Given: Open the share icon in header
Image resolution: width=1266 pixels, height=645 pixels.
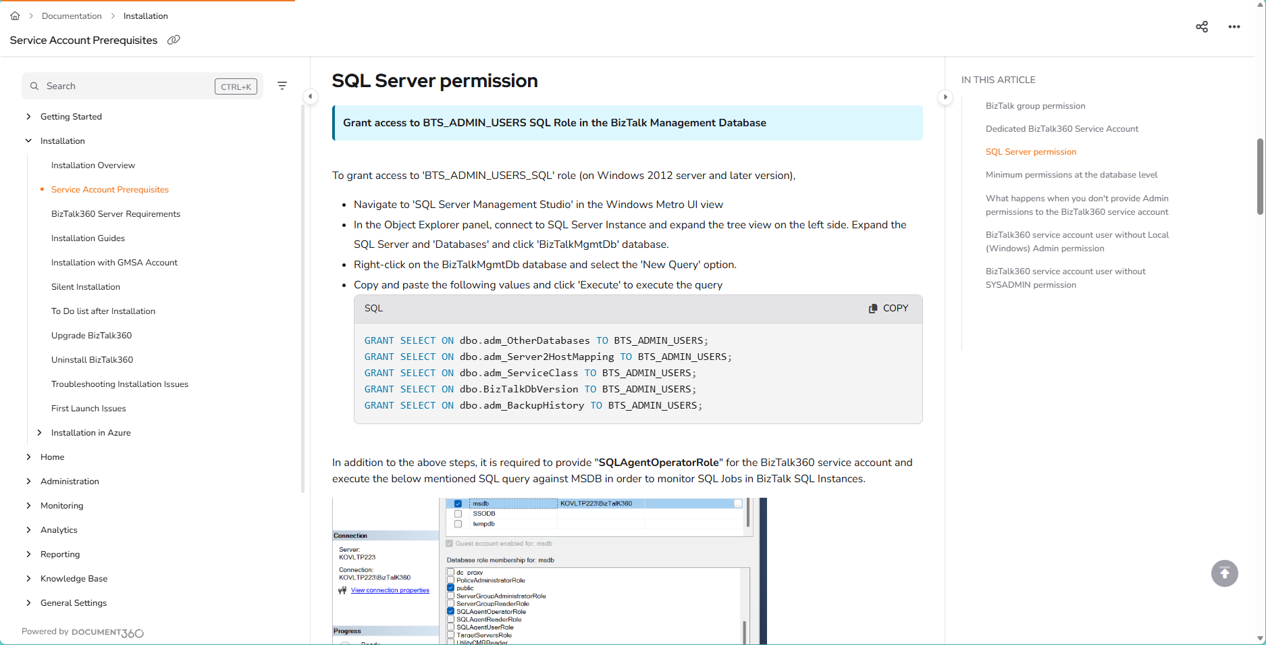Looking at the screenshot, I should point(1202,27).
